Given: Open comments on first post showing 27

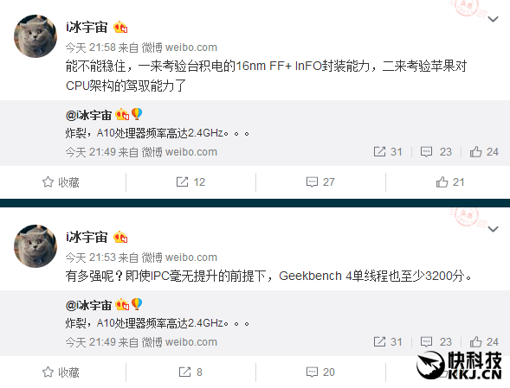Looking at the screenshot, I should [x=320, y=182].
